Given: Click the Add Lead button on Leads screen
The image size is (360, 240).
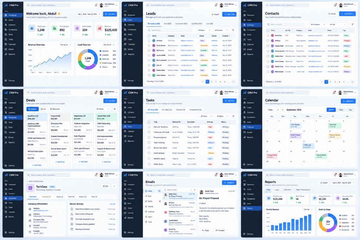Looking at the screenshot, I should [229, 14].
